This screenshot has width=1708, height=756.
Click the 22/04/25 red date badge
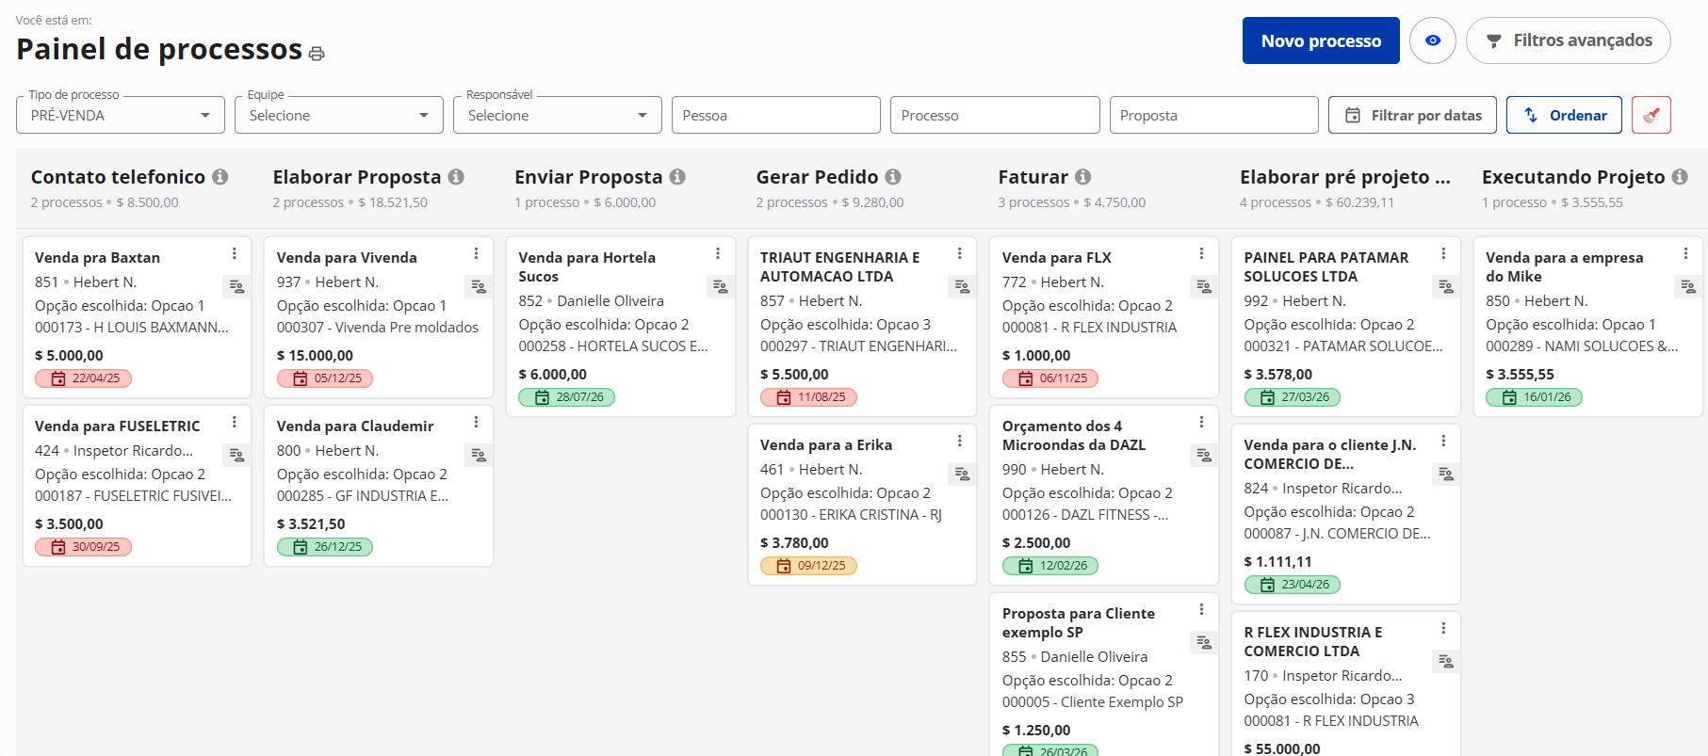coord(84,378)
